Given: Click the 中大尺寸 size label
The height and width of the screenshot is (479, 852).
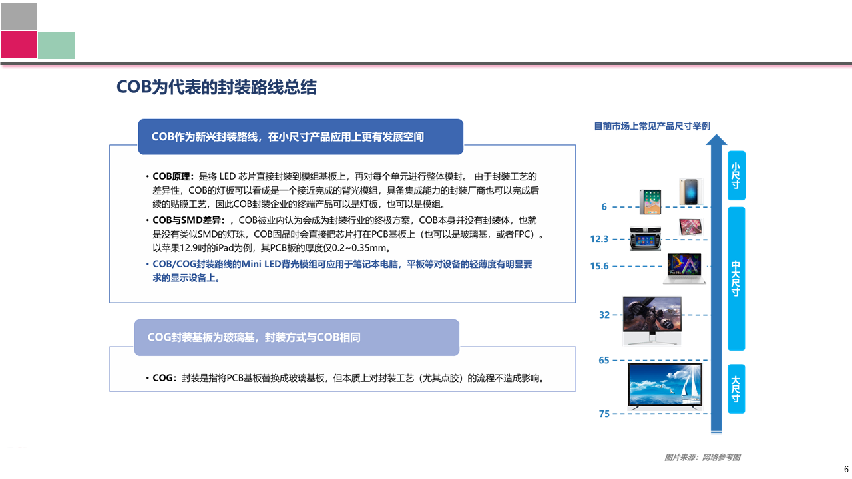Looking at the screenshot, I should pos(736,278).
